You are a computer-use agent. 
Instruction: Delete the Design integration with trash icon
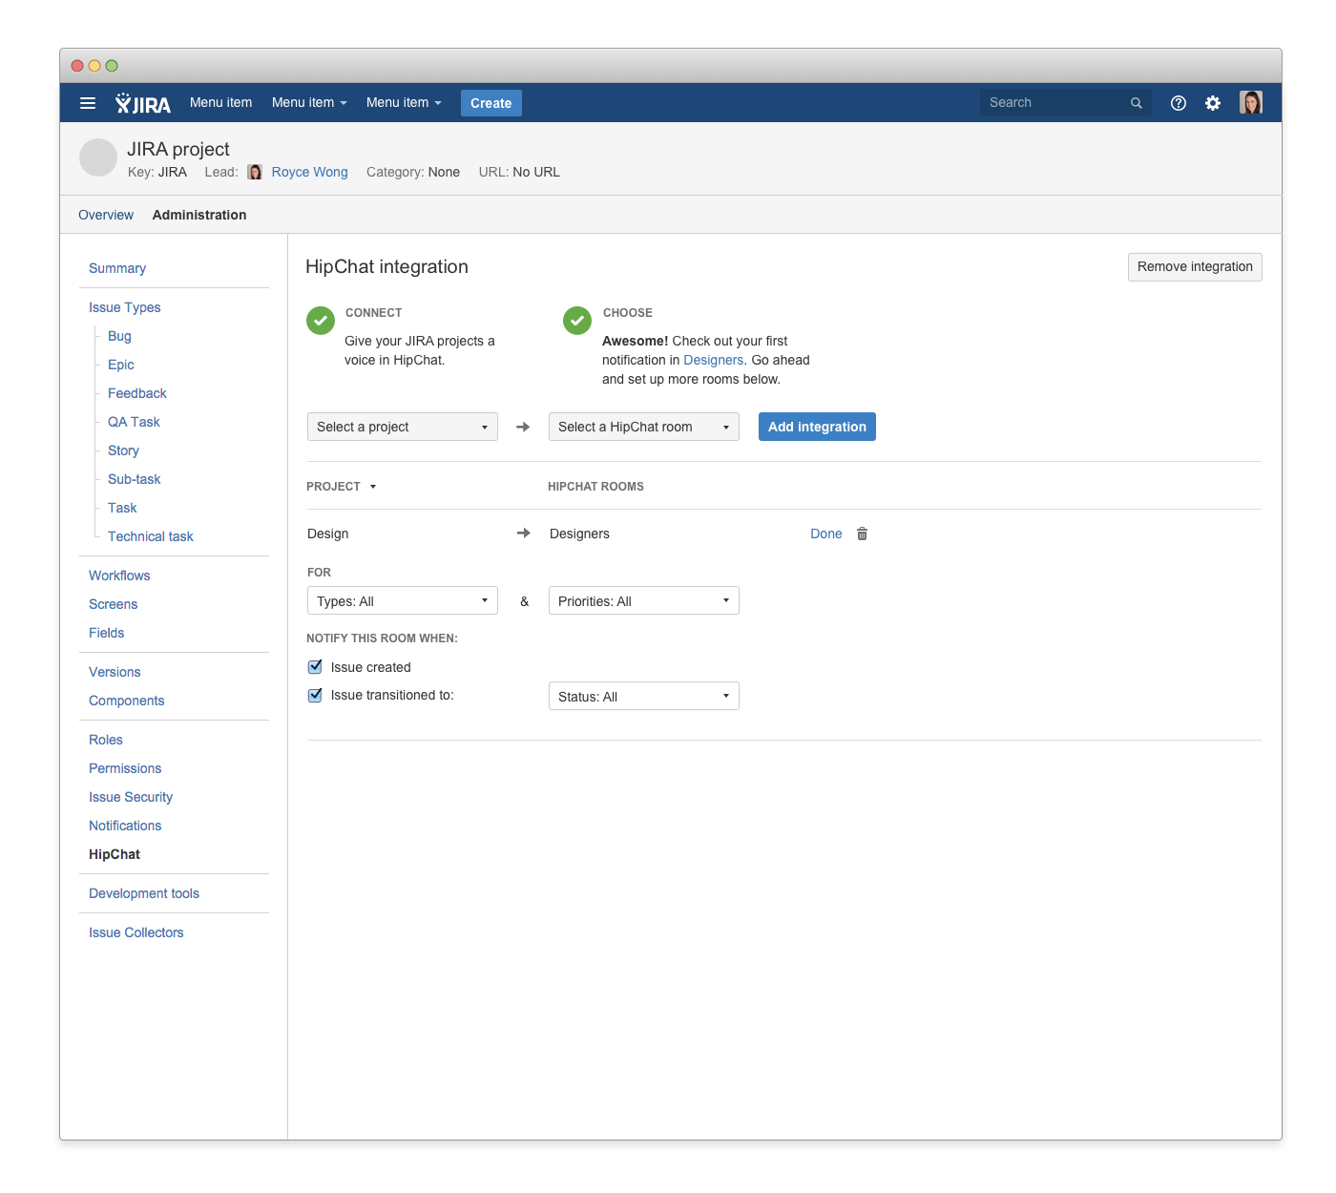pos(862,534)
